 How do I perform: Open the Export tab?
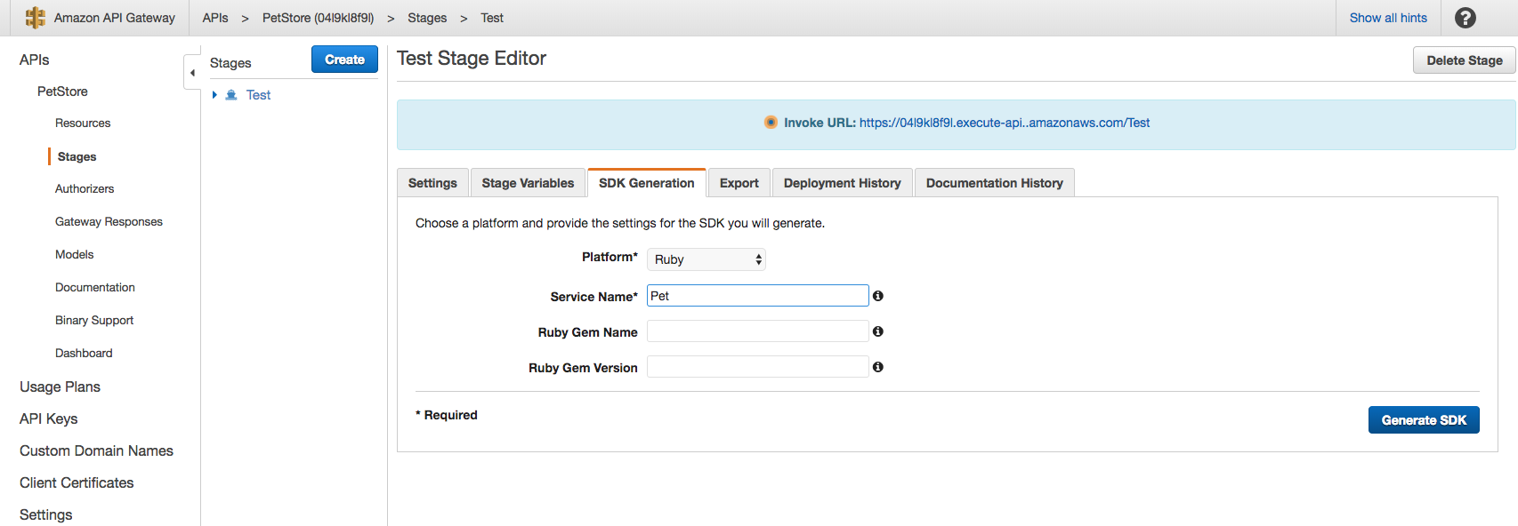[x=739, y=183]
